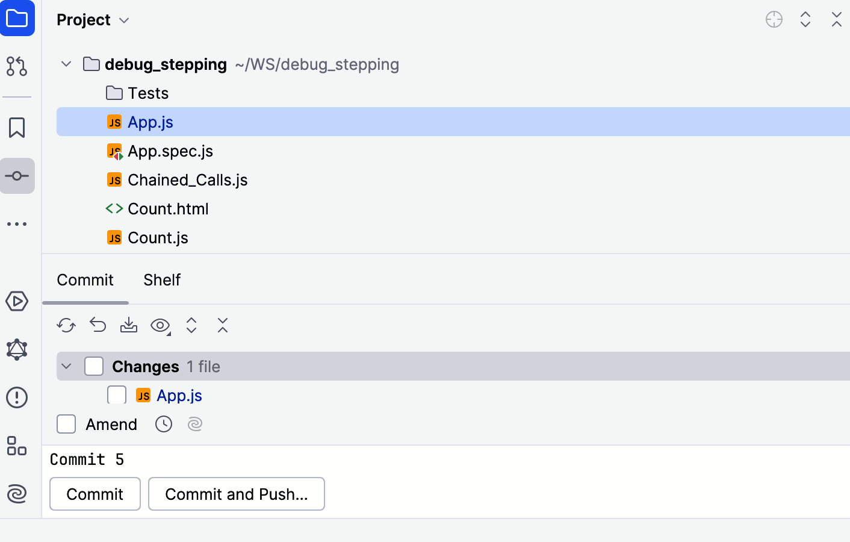Image resolution: width=850 pixels, height=542 pixels.
Task: Generate a commit message with the AI icon
Action: point(194,424)
